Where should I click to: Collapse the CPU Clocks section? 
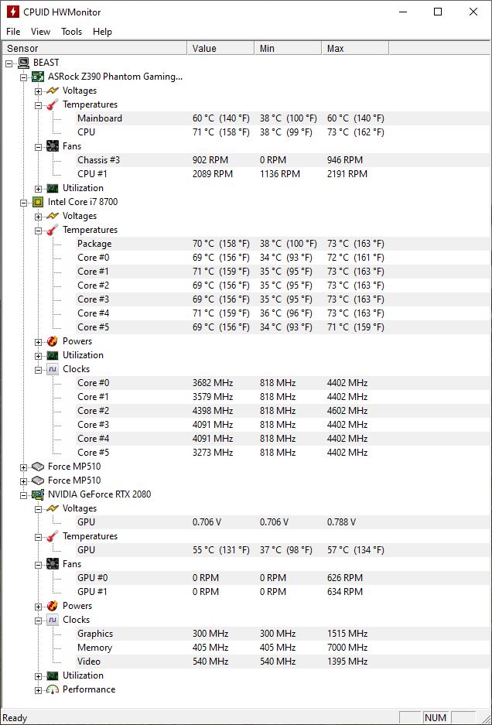(x=39, y=369)
